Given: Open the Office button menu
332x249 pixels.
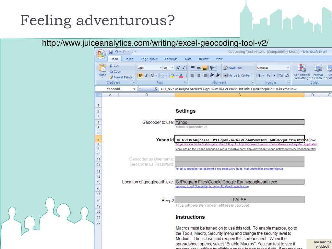Looking at the screenshot, I should pos(101,54).
